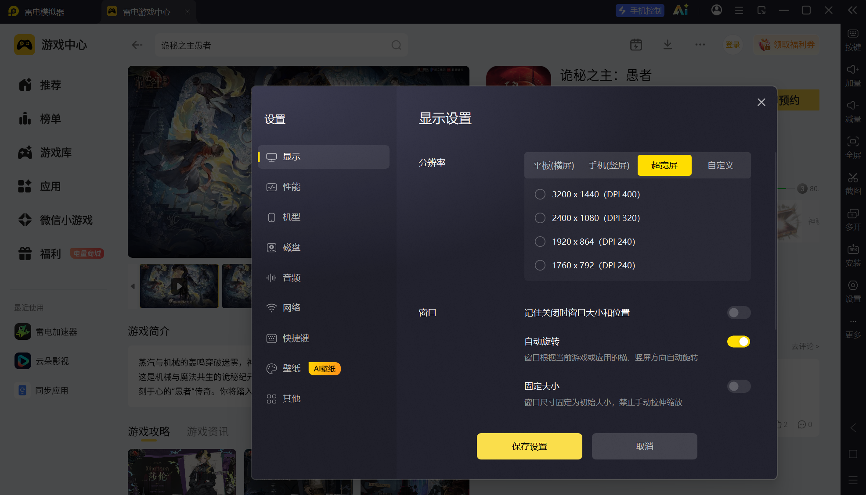Image resolution: width=866 pixels, height=495 pixels.
Task: Click the Android home square icon
Action: pyautogui.click(x=853, y=454)
